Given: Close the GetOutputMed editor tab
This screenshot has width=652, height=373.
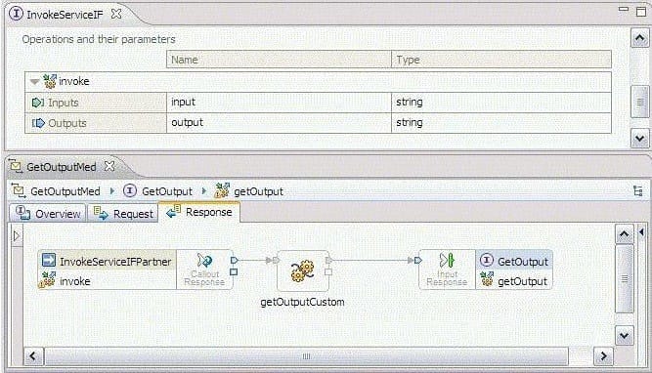Looking at the screenshot, I should (109, 166).
